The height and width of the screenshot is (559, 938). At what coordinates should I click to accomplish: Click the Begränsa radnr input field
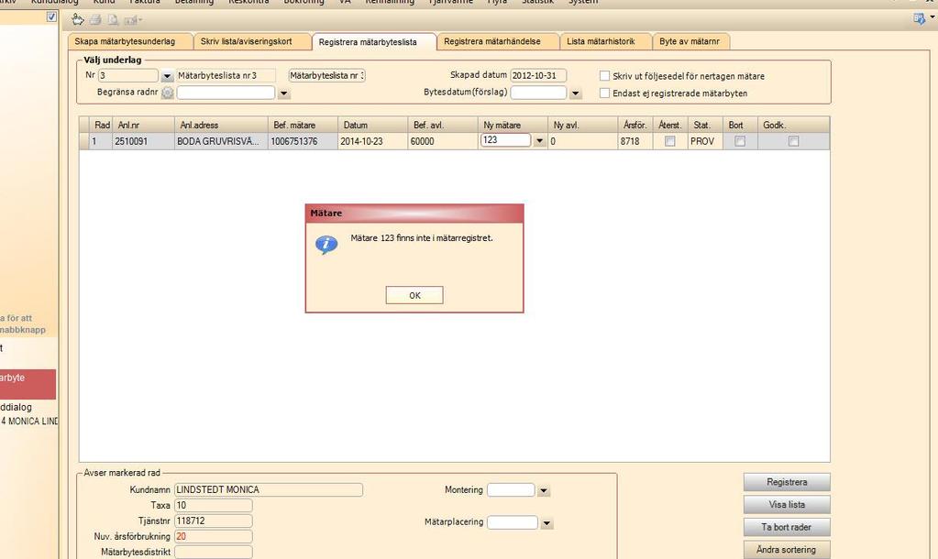point(226,93)
